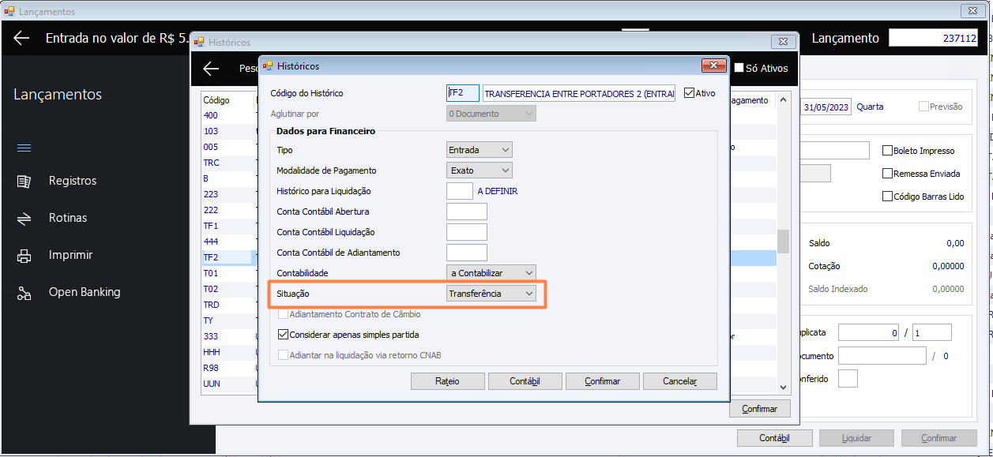Open the Contabilidade dropdown
This screenshot has height=457, width=993.
pyautogui.click(x=491, y=273)
